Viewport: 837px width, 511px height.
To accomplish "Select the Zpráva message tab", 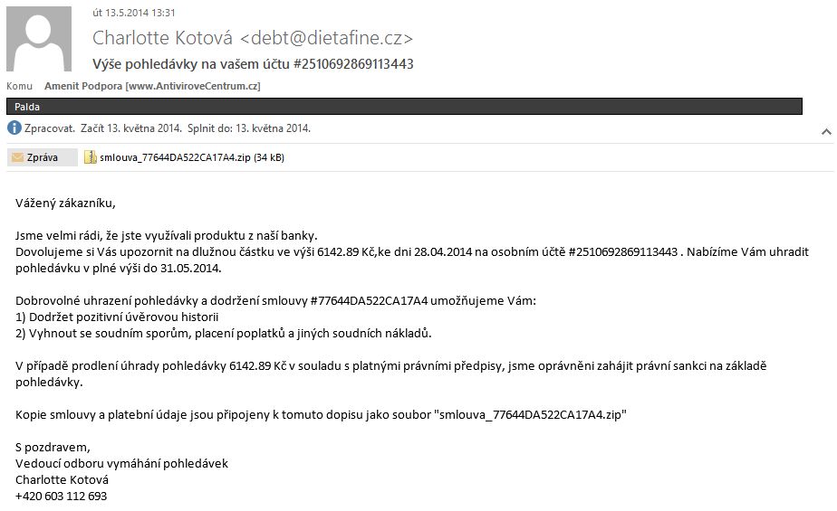I will point(43,157).
